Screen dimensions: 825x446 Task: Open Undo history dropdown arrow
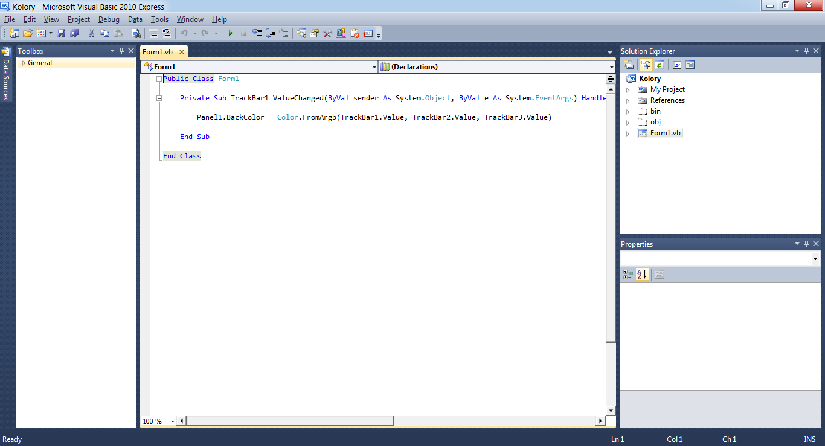point(194,33)
